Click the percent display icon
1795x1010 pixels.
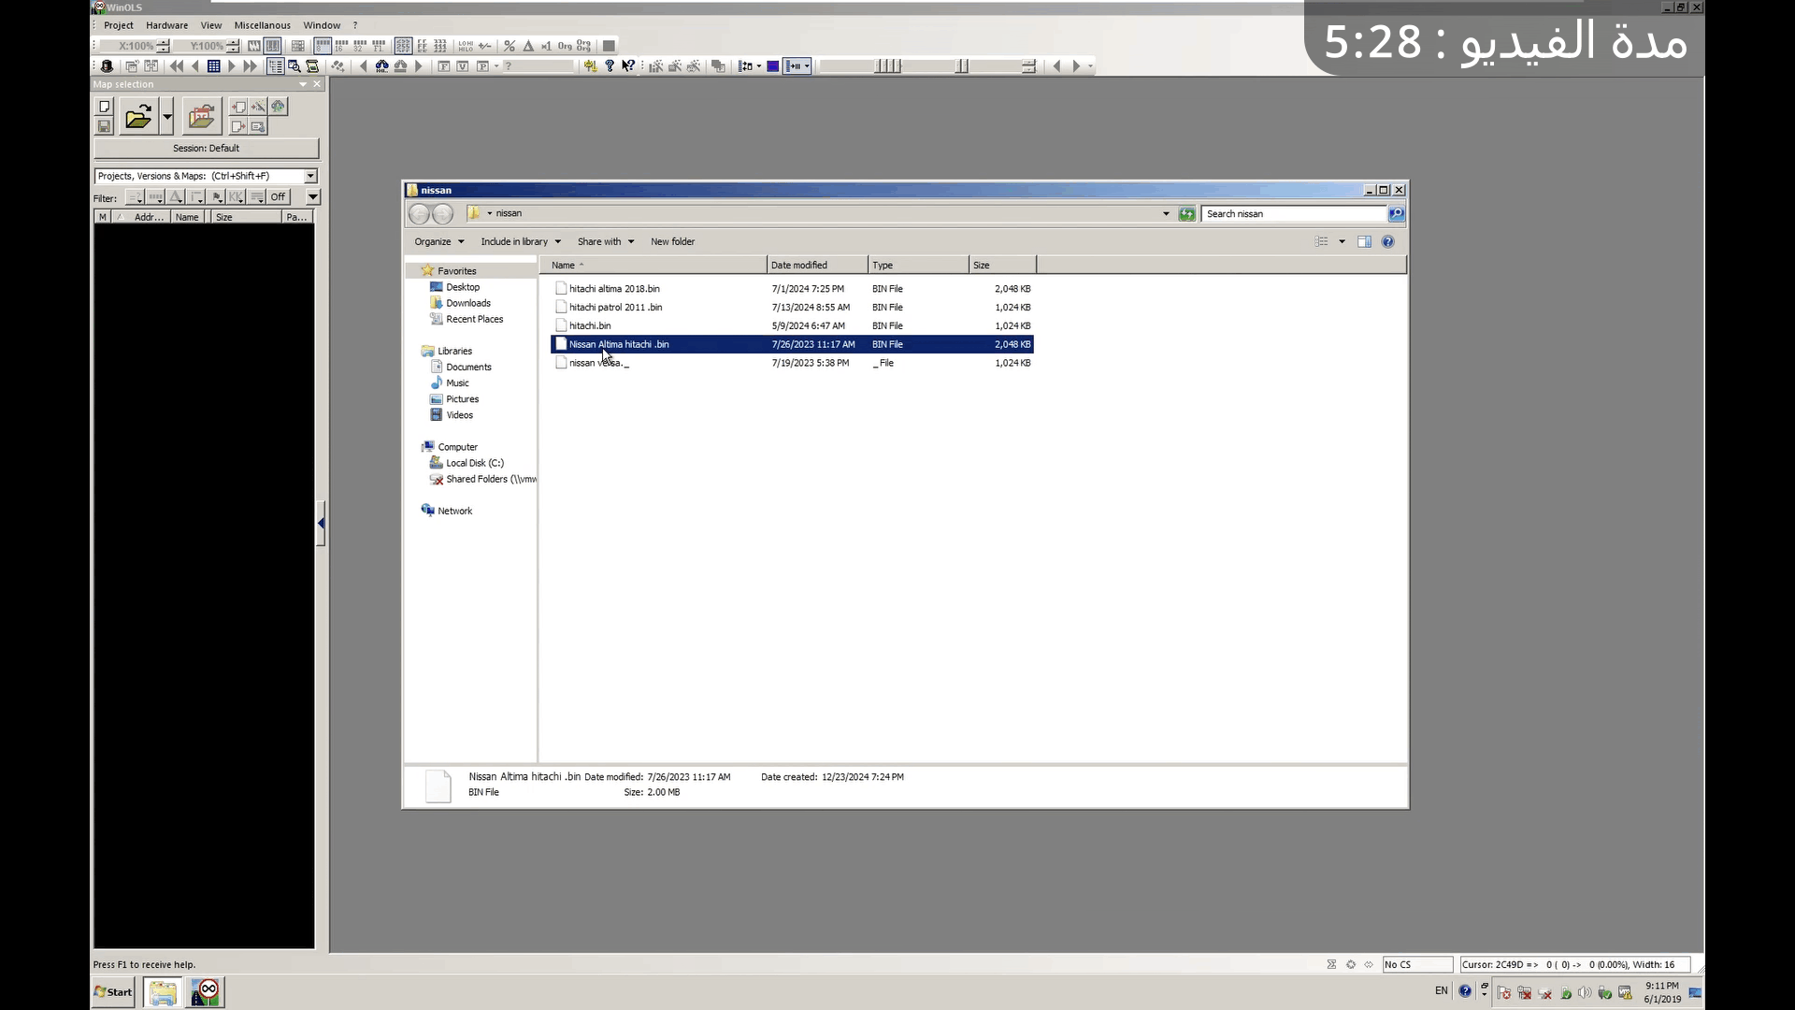(x=510, y=46)
